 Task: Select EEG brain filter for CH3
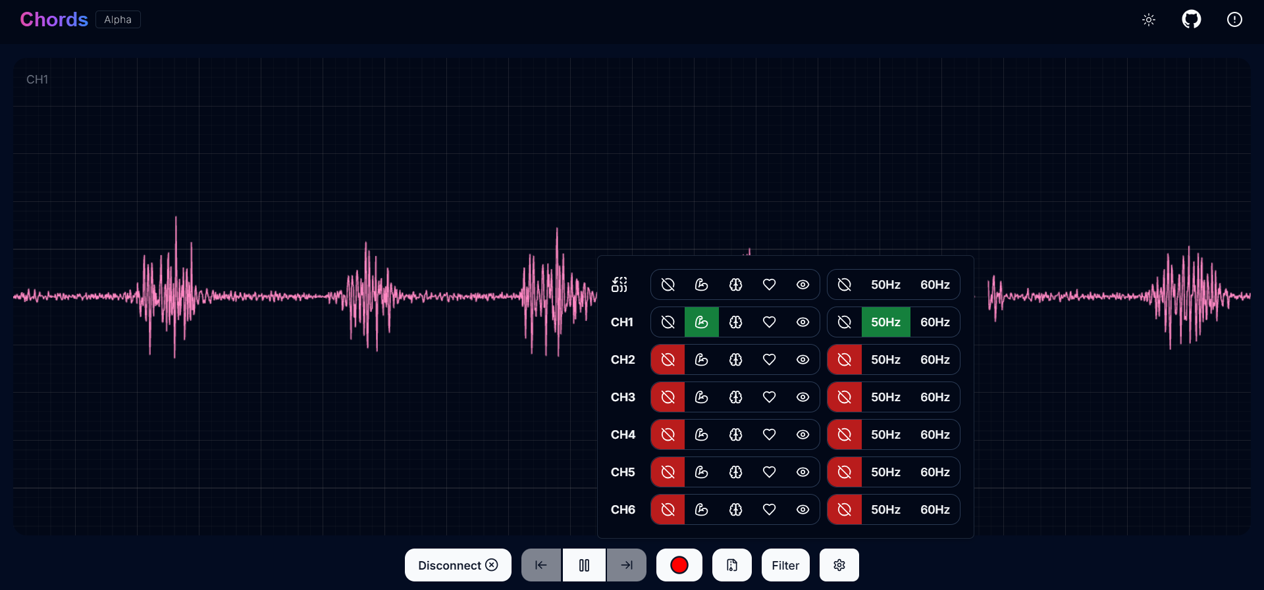pyautogui.click(x=736, y=397)
